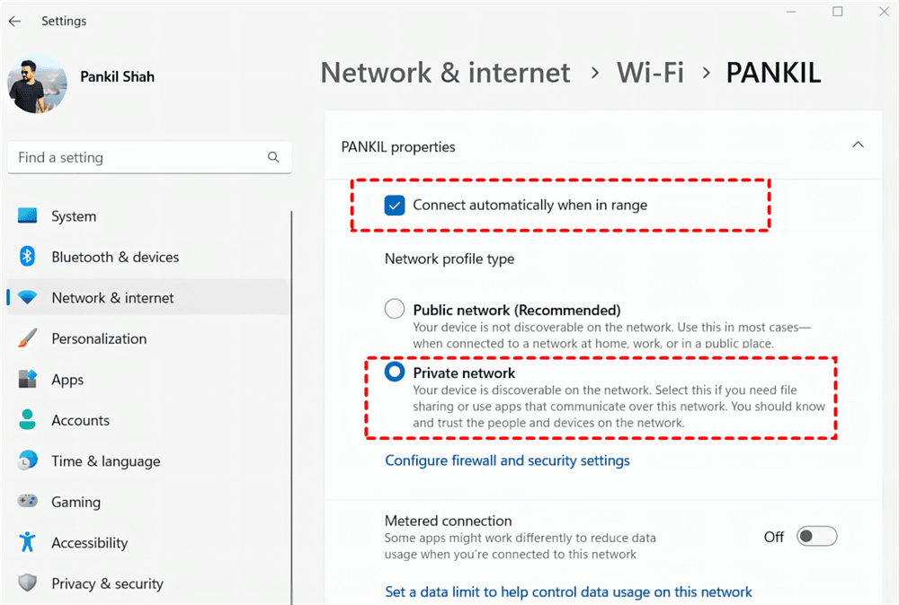Uncheck Connect automatically when in range
The height and width of the screenshot is (605, 899).
click(394, 206)
